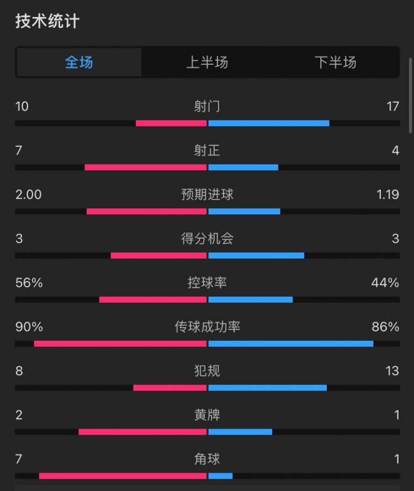Click the blue bar under 犯规
This screenshot has height=491, width=414.
[x=267, y=388]
